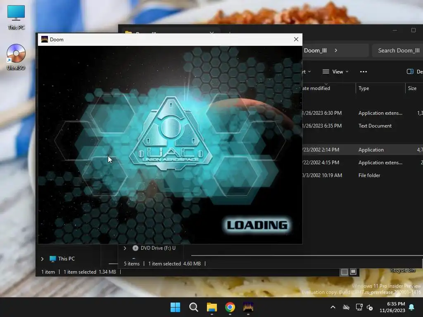This screenshot has width=423, height=317.
Task: Click the Search Doom_III field
Action: point(397,50)
